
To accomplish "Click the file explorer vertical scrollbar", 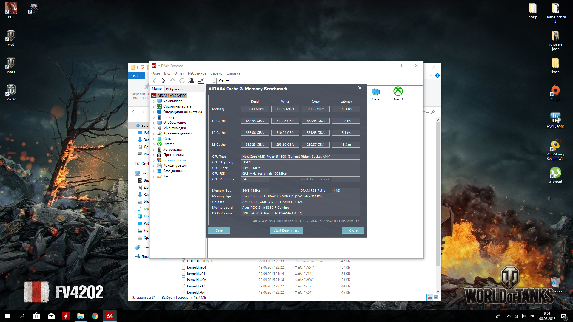I will (x=438, y=194).
